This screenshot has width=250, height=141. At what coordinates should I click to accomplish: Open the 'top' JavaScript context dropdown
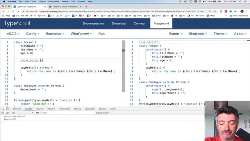(x=22, y=113)
